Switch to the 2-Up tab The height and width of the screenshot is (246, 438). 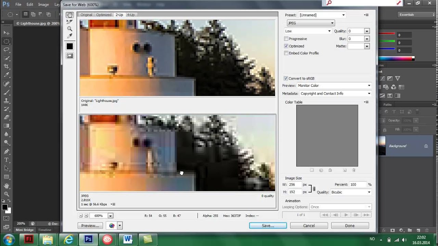pos(119,15)
